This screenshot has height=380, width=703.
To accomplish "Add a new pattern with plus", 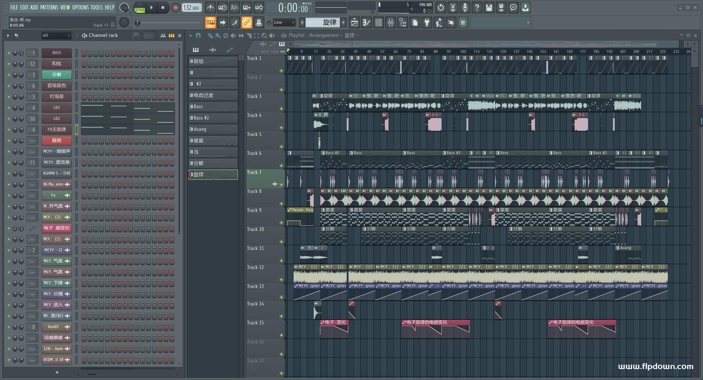I will click(x=343, y=23).
